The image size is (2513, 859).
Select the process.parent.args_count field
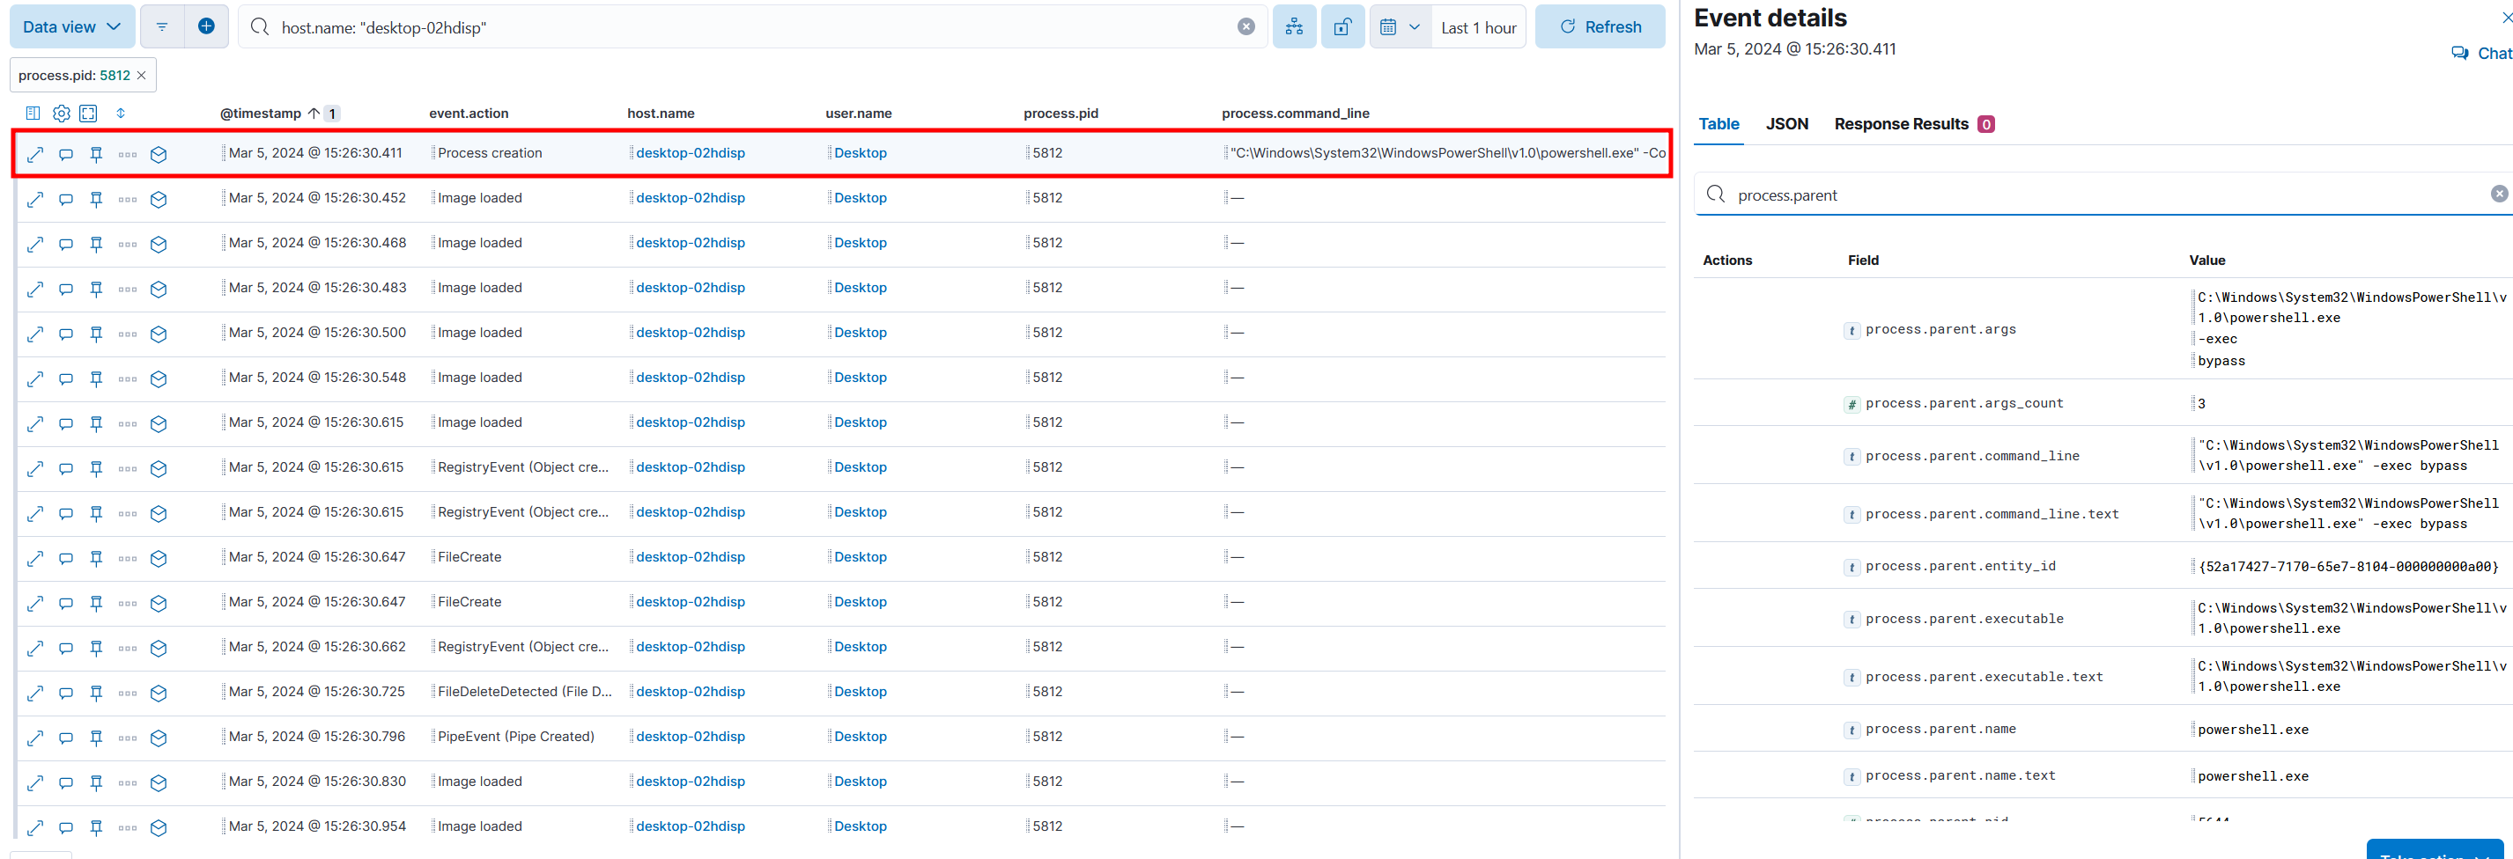click(1963, 404)
